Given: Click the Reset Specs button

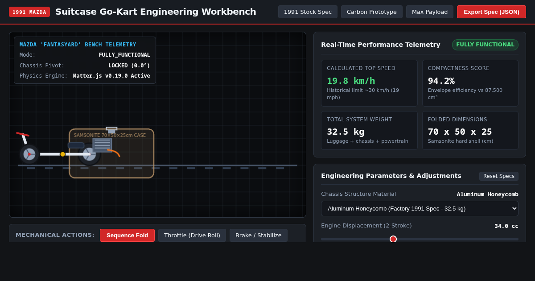Looking at the screenshot, I should 499,176.
